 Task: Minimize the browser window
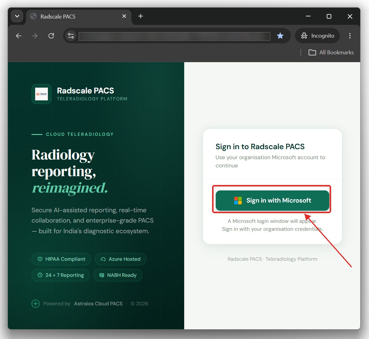coord(308,16)
